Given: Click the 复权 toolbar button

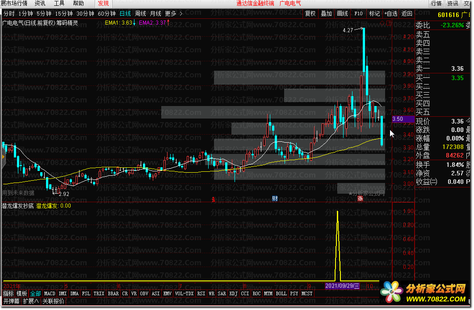Looking at the screenshot, I should [310, 13].
